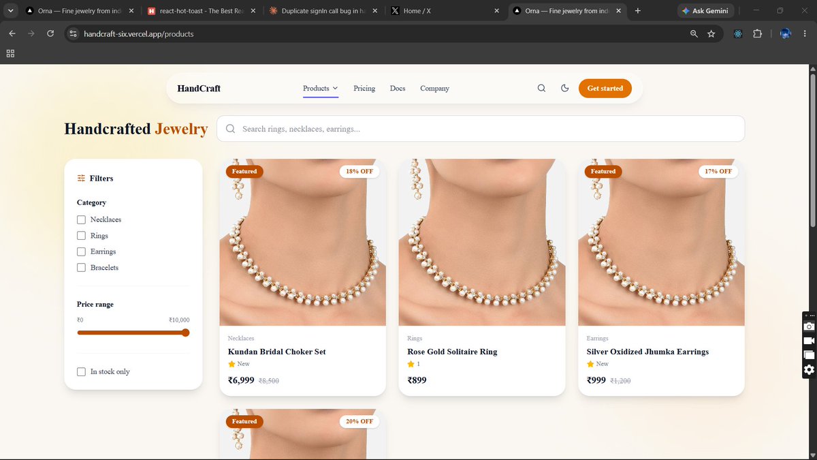
Task: Open the Chrome three-dot menu
Action: [805, 33]
